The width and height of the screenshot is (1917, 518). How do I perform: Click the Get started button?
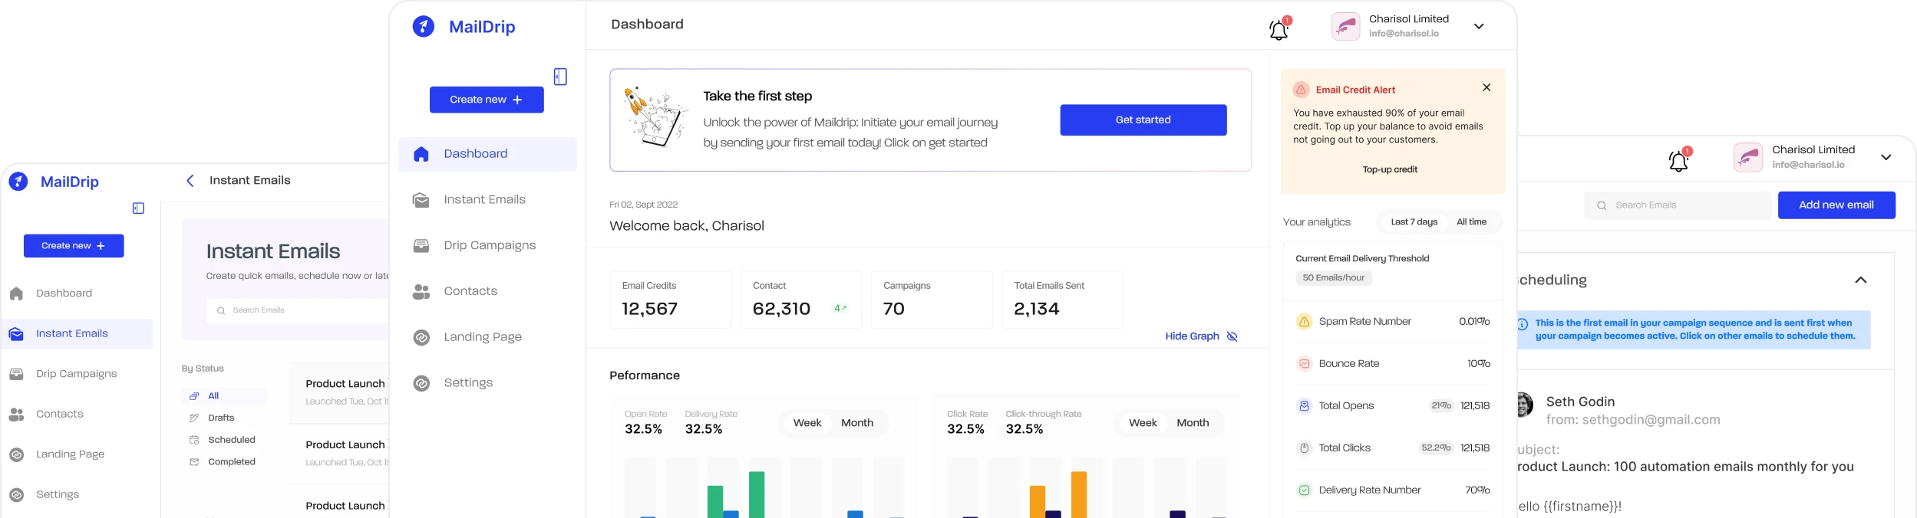pyautogui.click(x=1143, y=120)
